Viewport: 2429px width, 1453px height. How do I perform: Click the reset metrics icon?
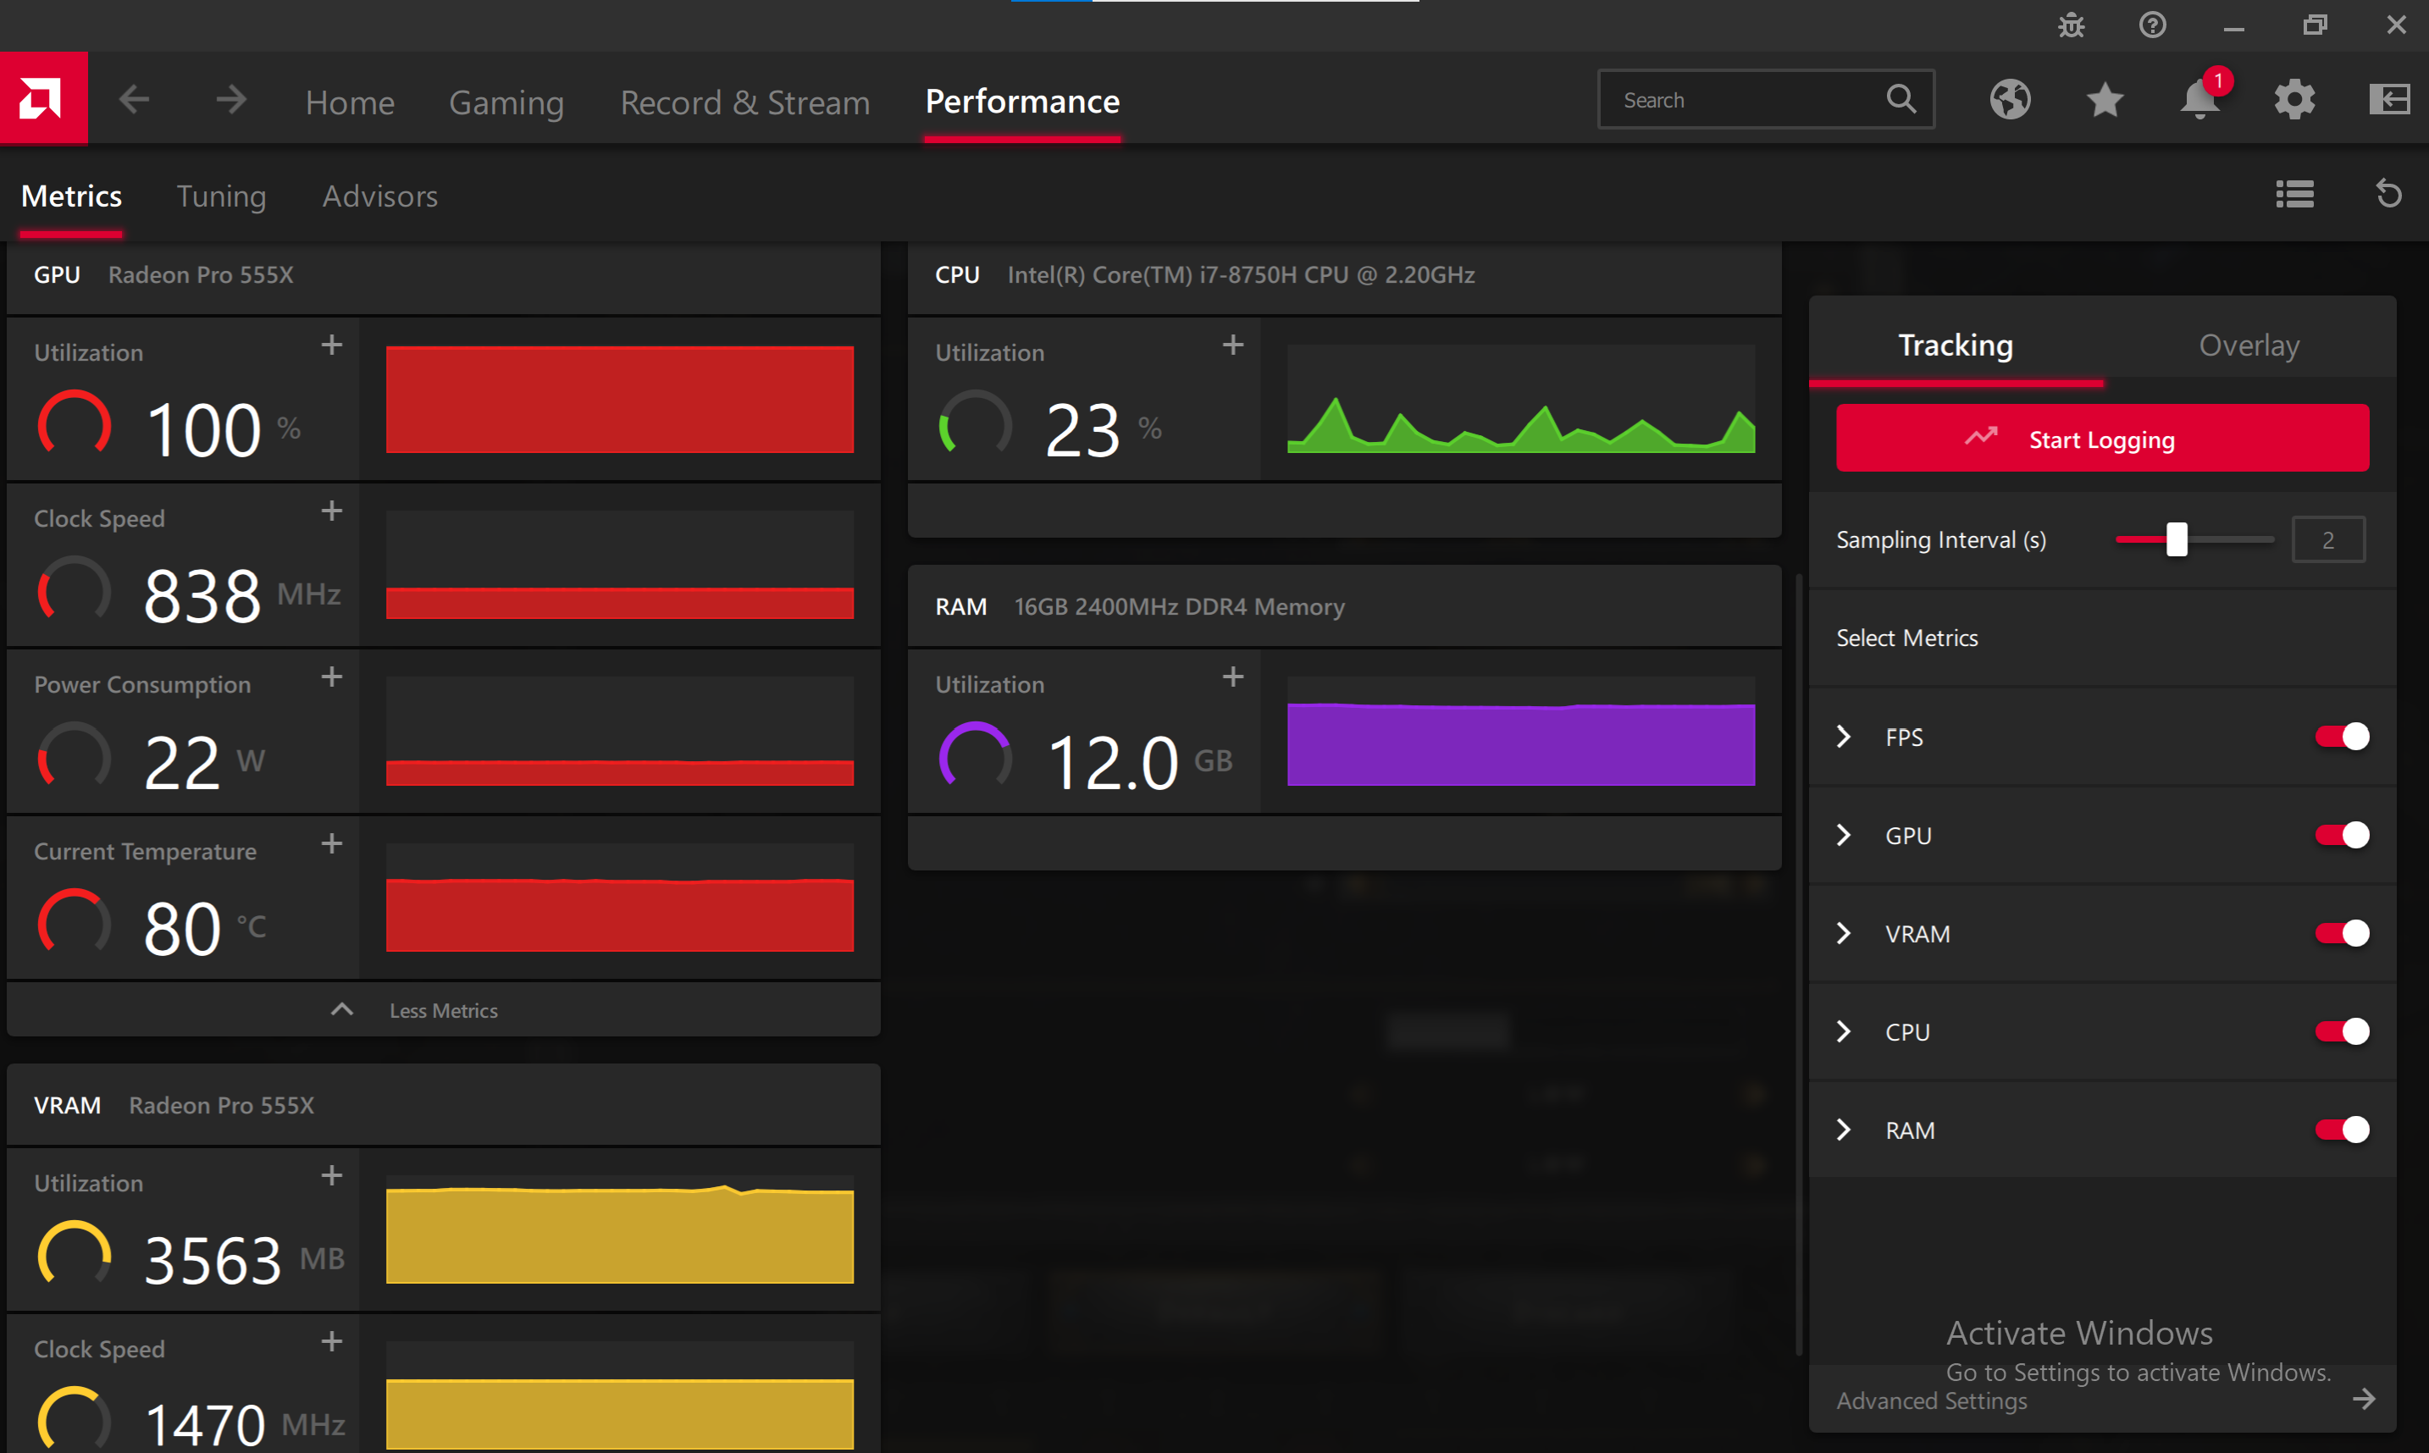2389,194
